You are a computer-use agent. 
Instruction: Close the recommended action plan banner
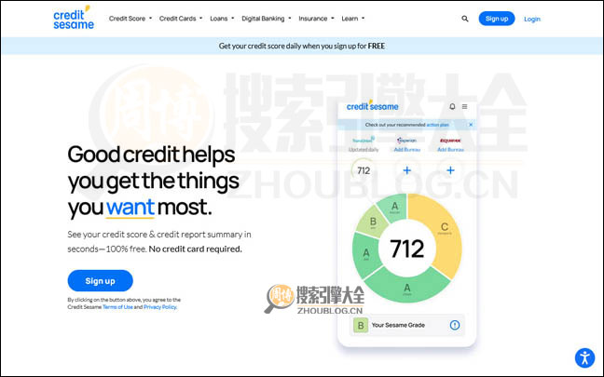point(471,125)
